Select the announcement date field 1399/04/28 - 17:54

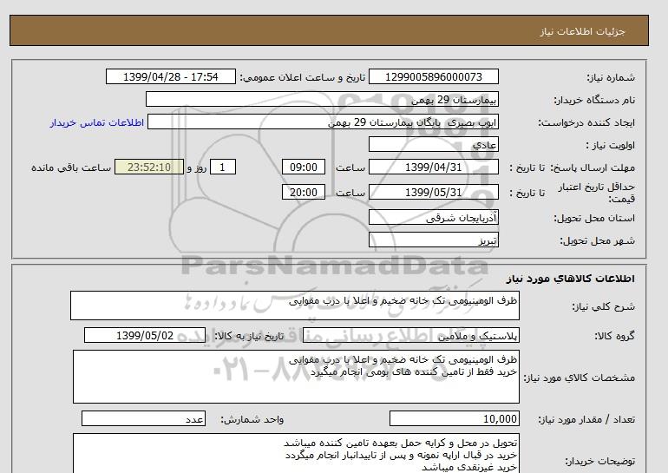(x=170, y=76)
